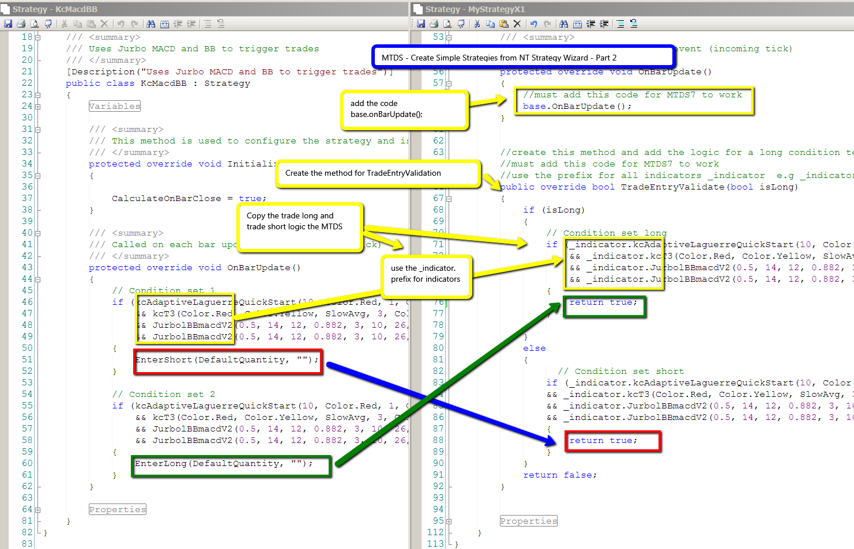The image size is (854, 549).
Task: Click the 'if (isLong)' code line
Action: coord(554,210)
